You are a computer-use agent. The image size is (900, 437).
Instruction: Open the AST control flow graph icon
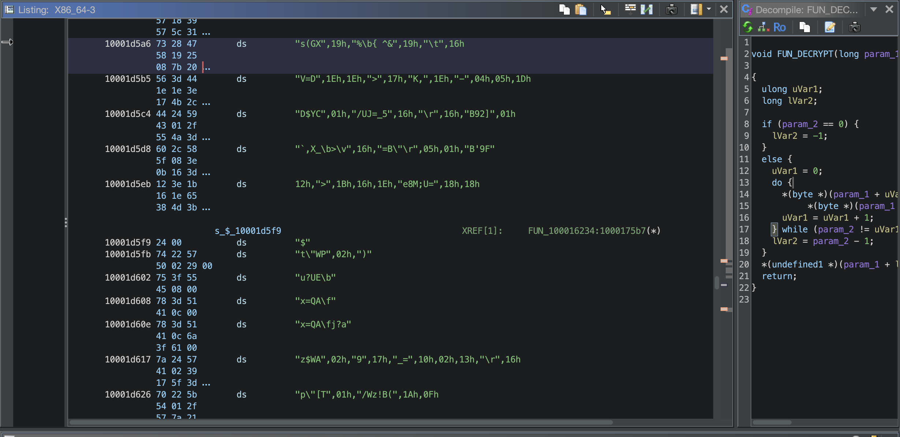[x=763, y=27]
